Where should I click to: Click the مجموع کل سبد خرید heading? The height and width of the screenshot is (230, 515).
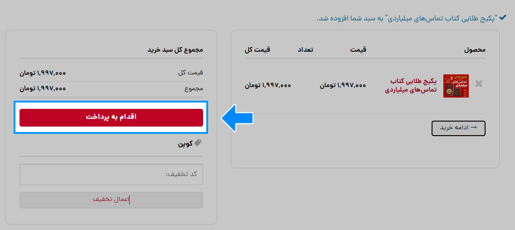coord(175,50)
